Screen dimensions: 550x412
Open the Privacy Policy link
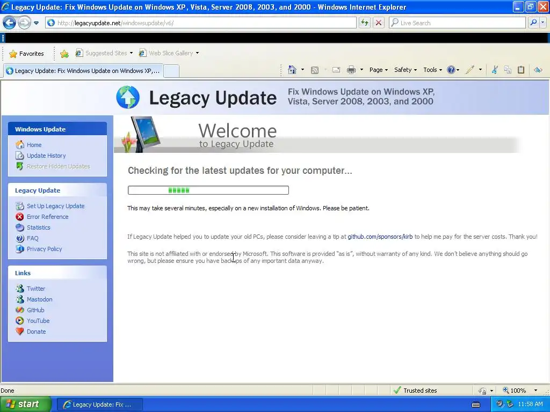tap(44, 249)
